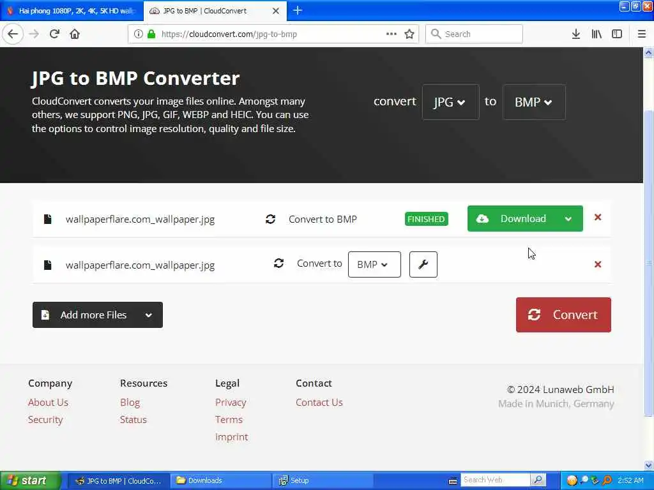Click the taskbar keyboard icon

pyautogui.click(x=453, y=481)
